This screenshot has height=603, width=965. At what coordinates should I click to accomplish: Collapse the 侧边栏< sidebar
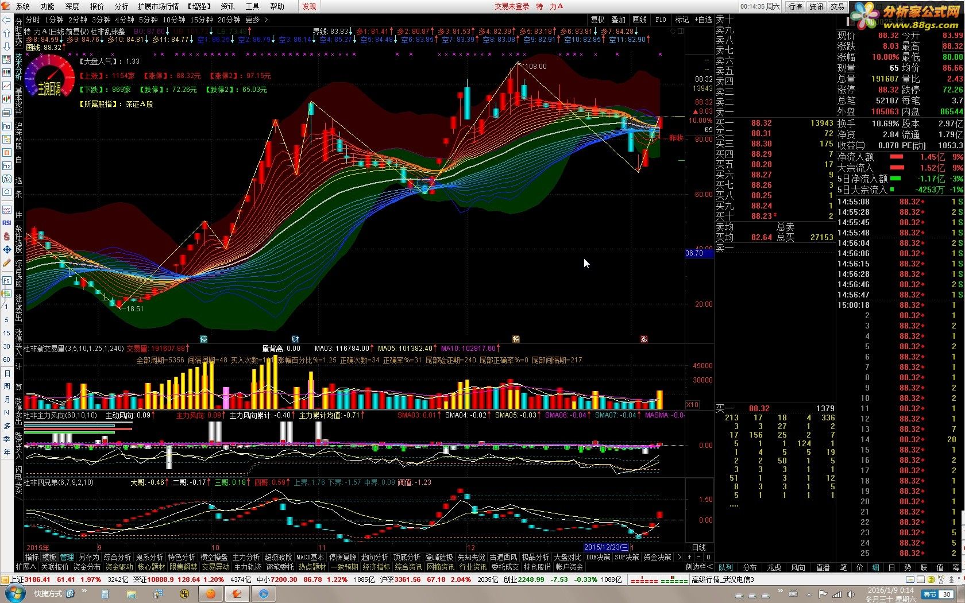(x=698, y=567)
